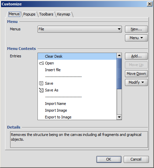Click the scrollbar down arrow in entries list
The width and height of the screenshot is (154, 168).
(119, 117)
